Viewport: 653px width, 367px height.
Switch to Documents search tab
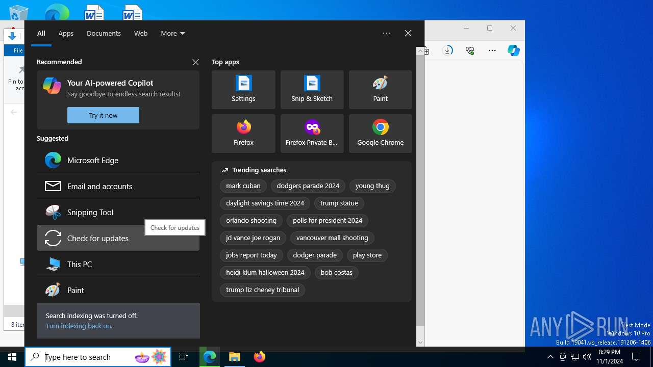104,33
